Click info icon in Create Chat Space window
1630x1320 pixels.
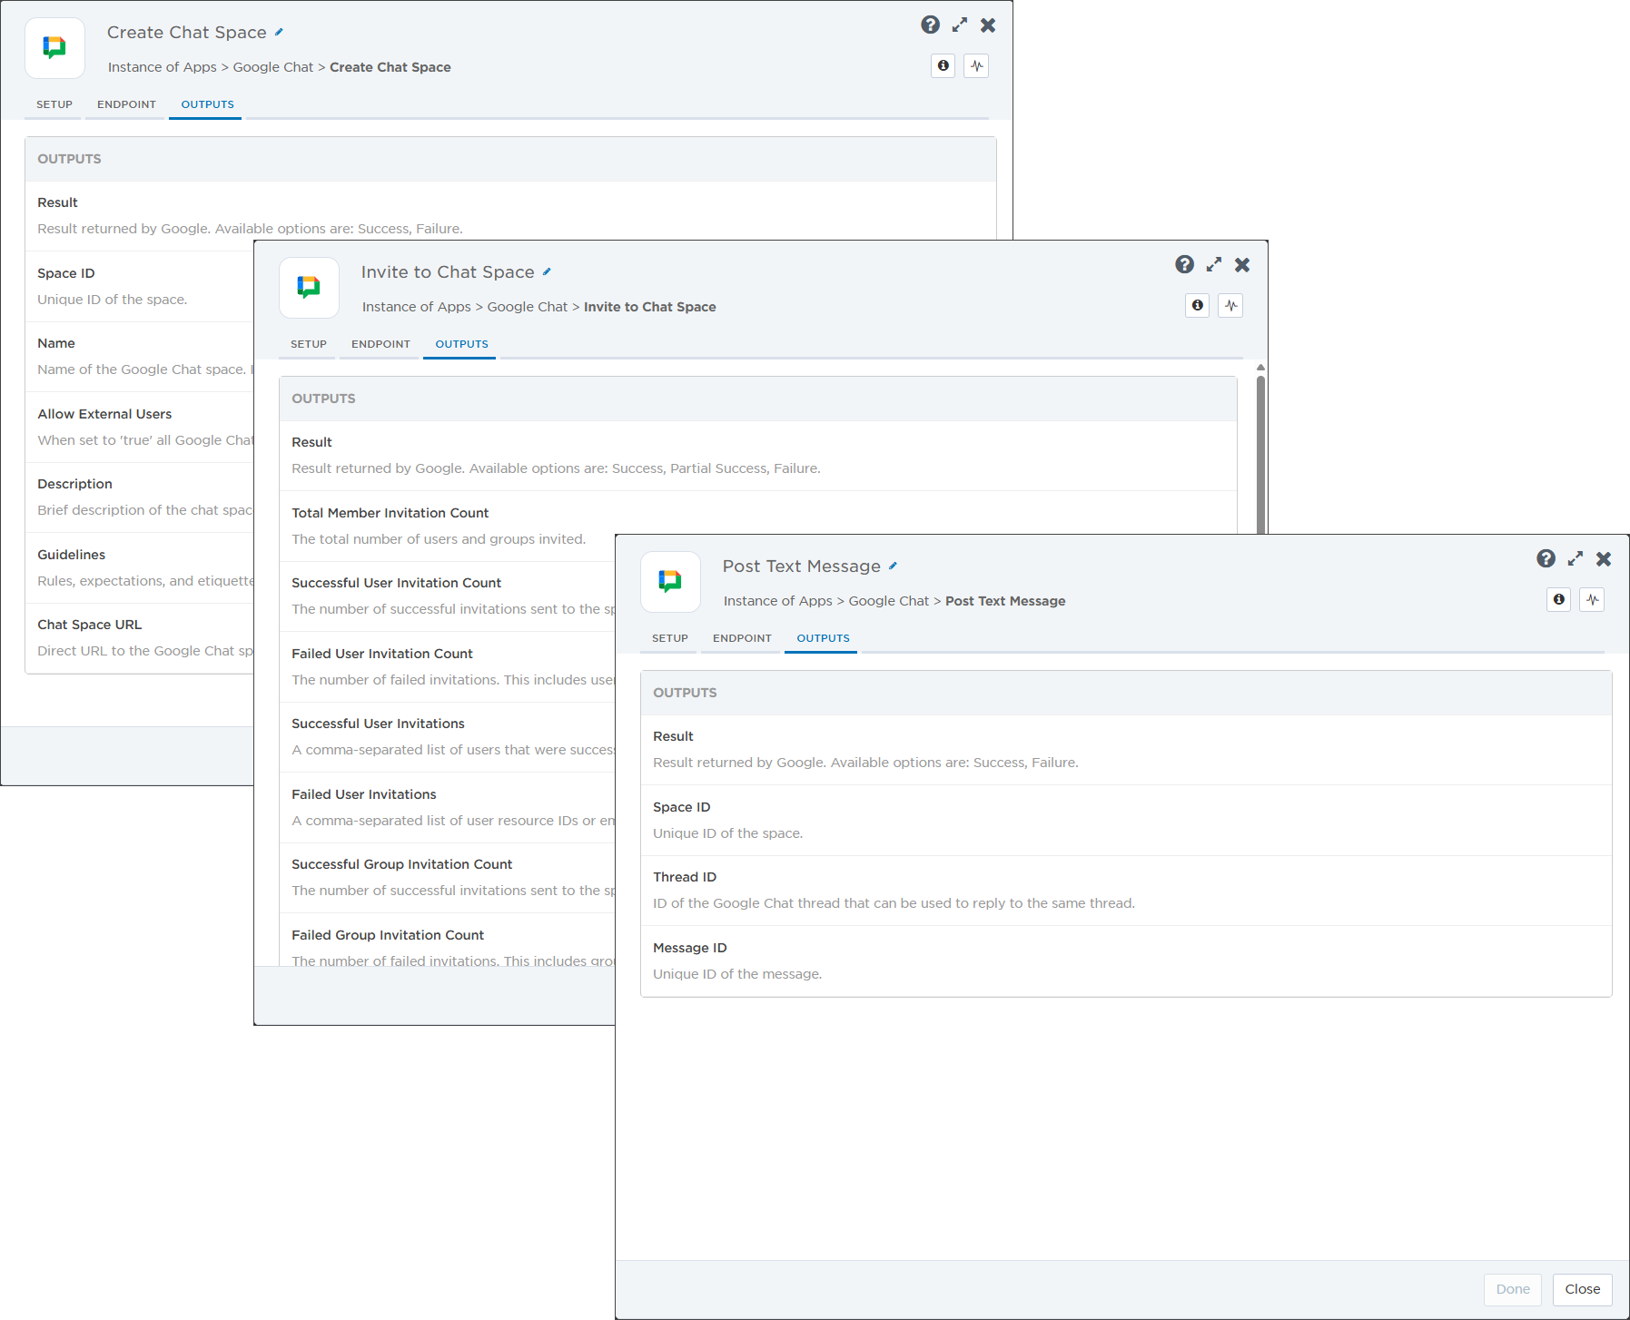coord(943,65)
